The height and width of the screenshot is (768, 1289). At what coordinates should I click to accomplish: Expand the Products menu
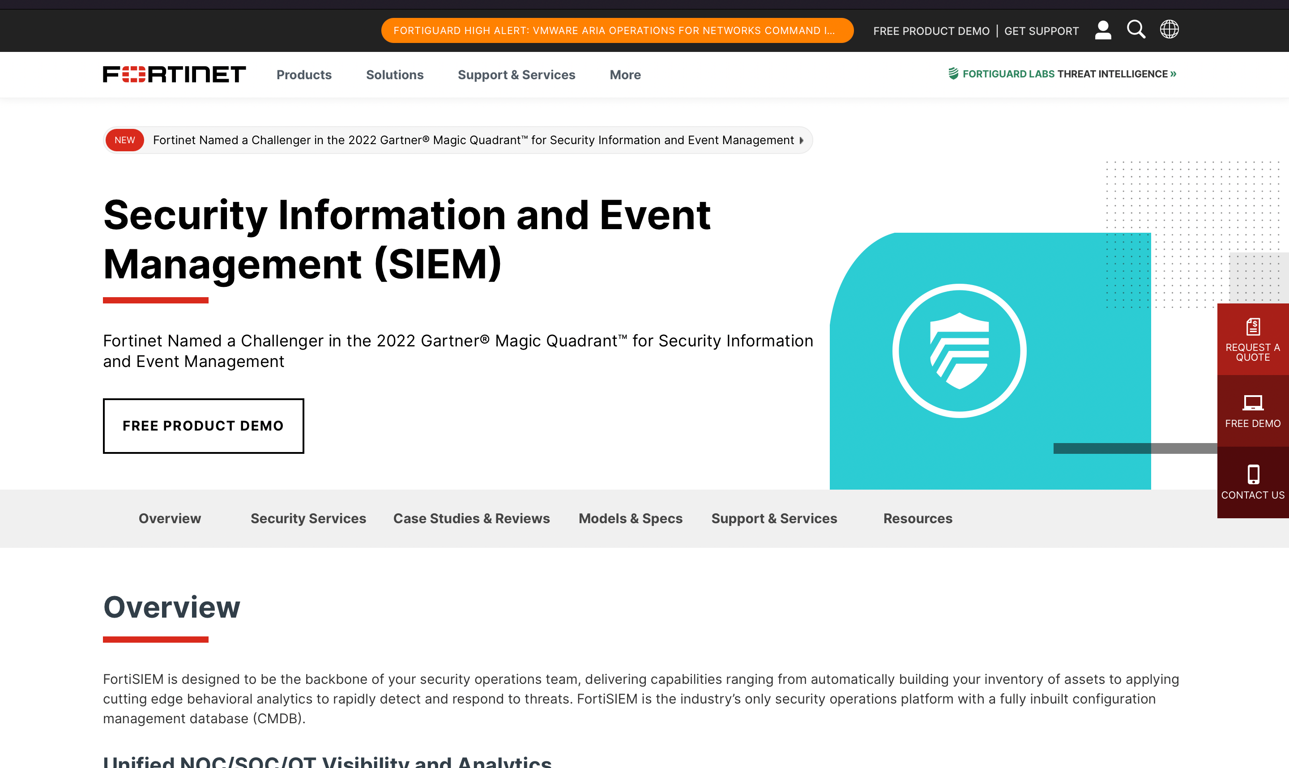(304, 75)
